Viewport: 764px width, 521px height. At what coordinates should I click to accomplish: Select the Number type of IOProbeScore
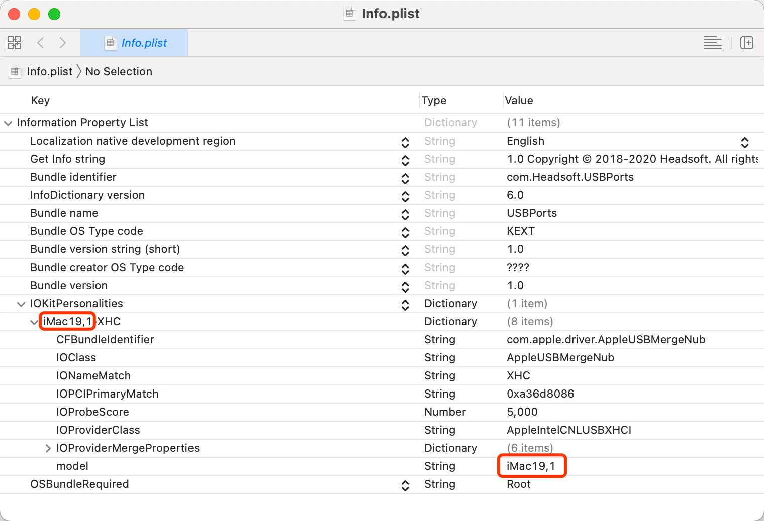(x=445, y=412)
